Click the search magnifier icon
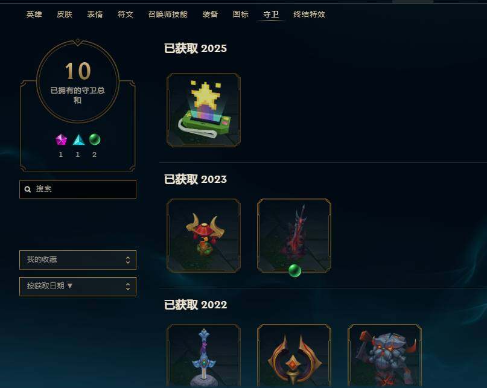 pos(28,189)
